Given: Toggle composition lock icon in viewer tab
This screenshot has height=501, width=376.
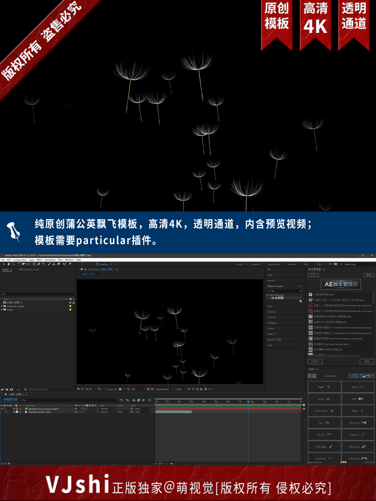Looking at the screenshot, I should coord(85,269).
